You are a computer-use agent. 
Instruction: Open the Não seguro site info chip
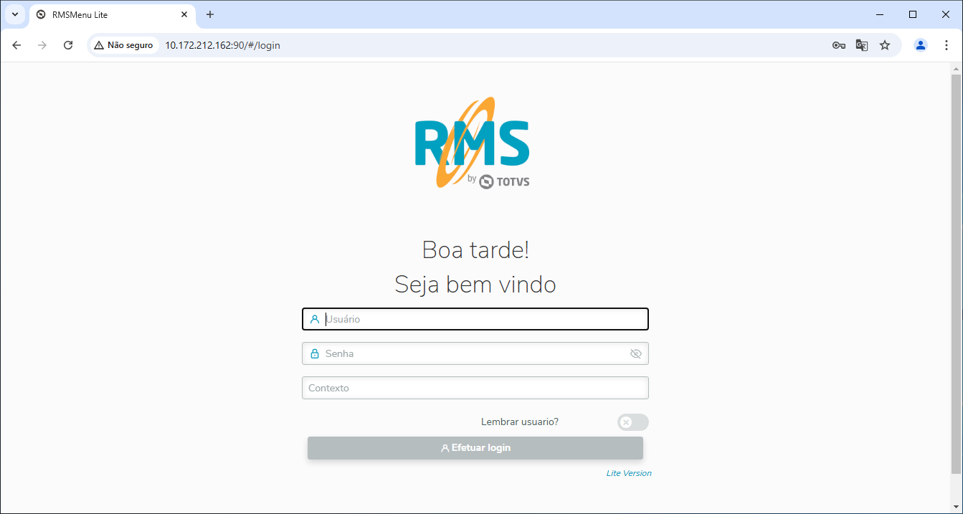(x=123, y=45)
